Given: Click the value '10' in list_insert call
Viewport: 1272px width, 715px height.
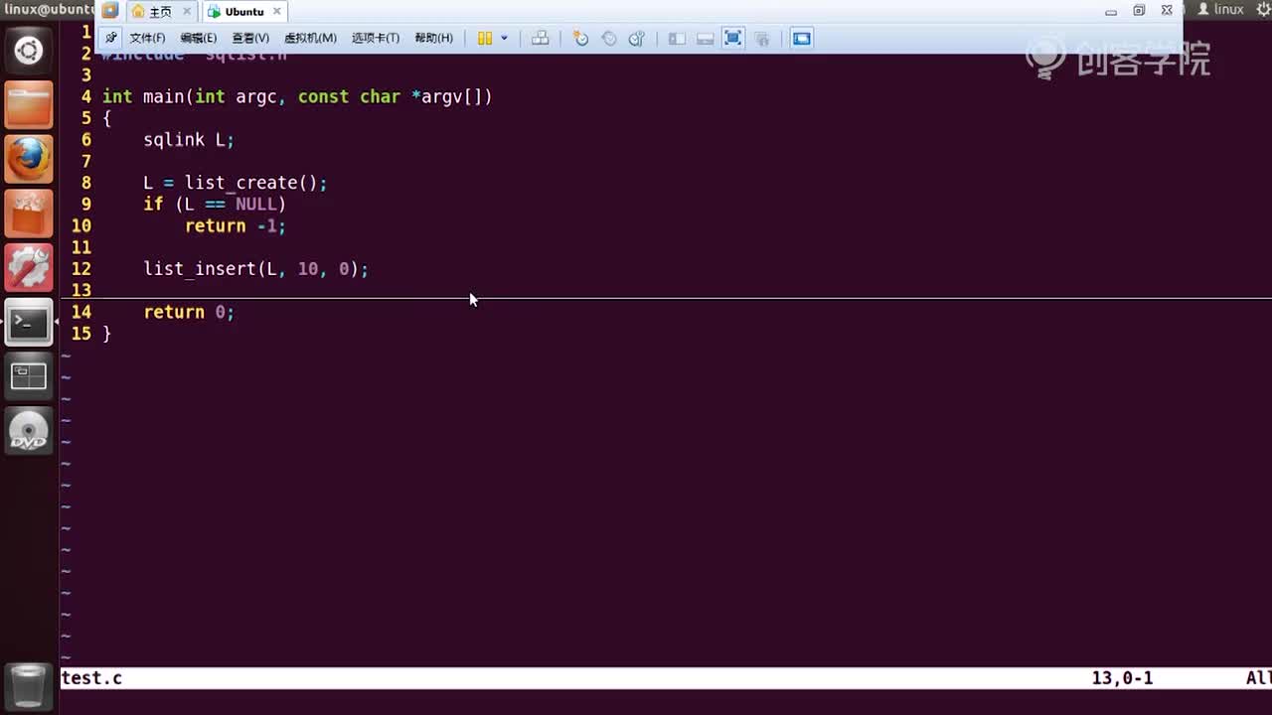Looking at the screenshot, I should point(308,269).
